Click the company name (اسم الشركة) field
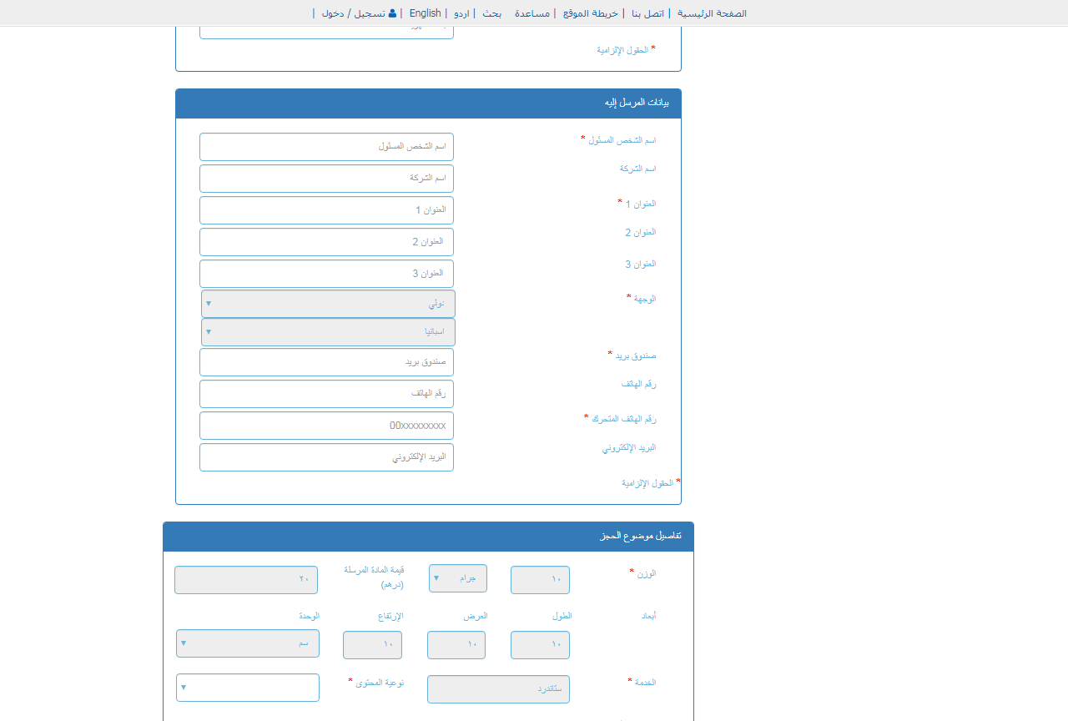The width and height of the screenshot is (1068, 721). pyautogui.click(x=326, y=178)
